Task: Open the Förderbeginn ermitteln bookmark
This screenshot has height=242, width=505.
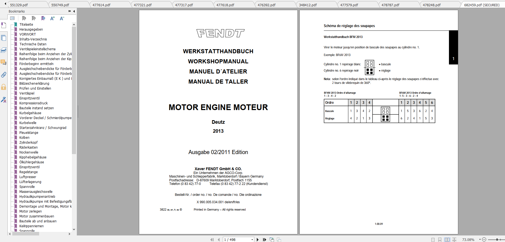Action: click(36, 64)
